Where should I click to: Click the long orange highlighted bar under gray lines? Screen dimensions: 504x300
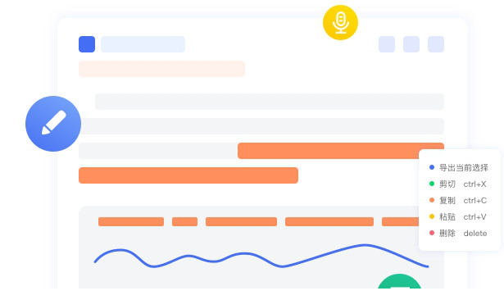coord(188,175)
